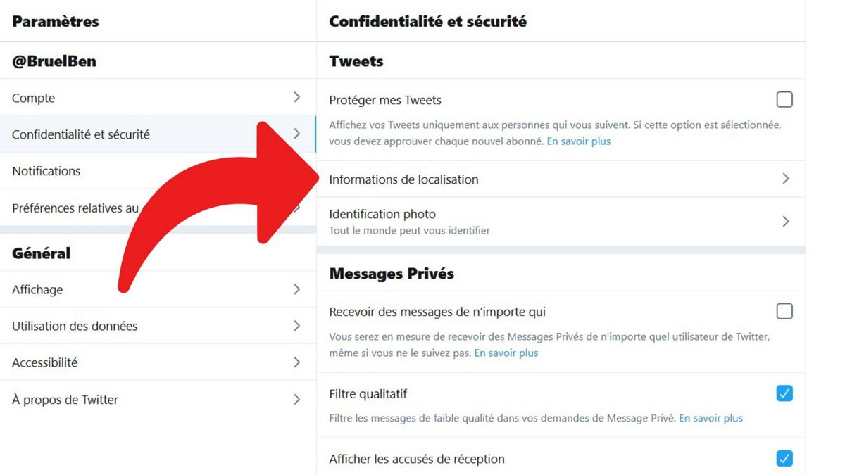Screen dimensions: 845x475
Task: Click chevron on Confidentialité et sécurité row
Action: (296, 133)
